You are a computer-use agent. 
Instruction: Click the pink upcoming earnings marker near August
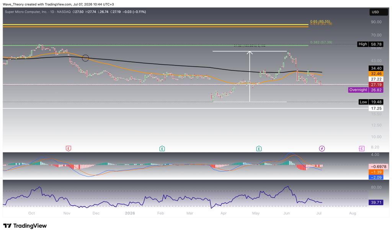pyautogui.click(x=361, y=149)
